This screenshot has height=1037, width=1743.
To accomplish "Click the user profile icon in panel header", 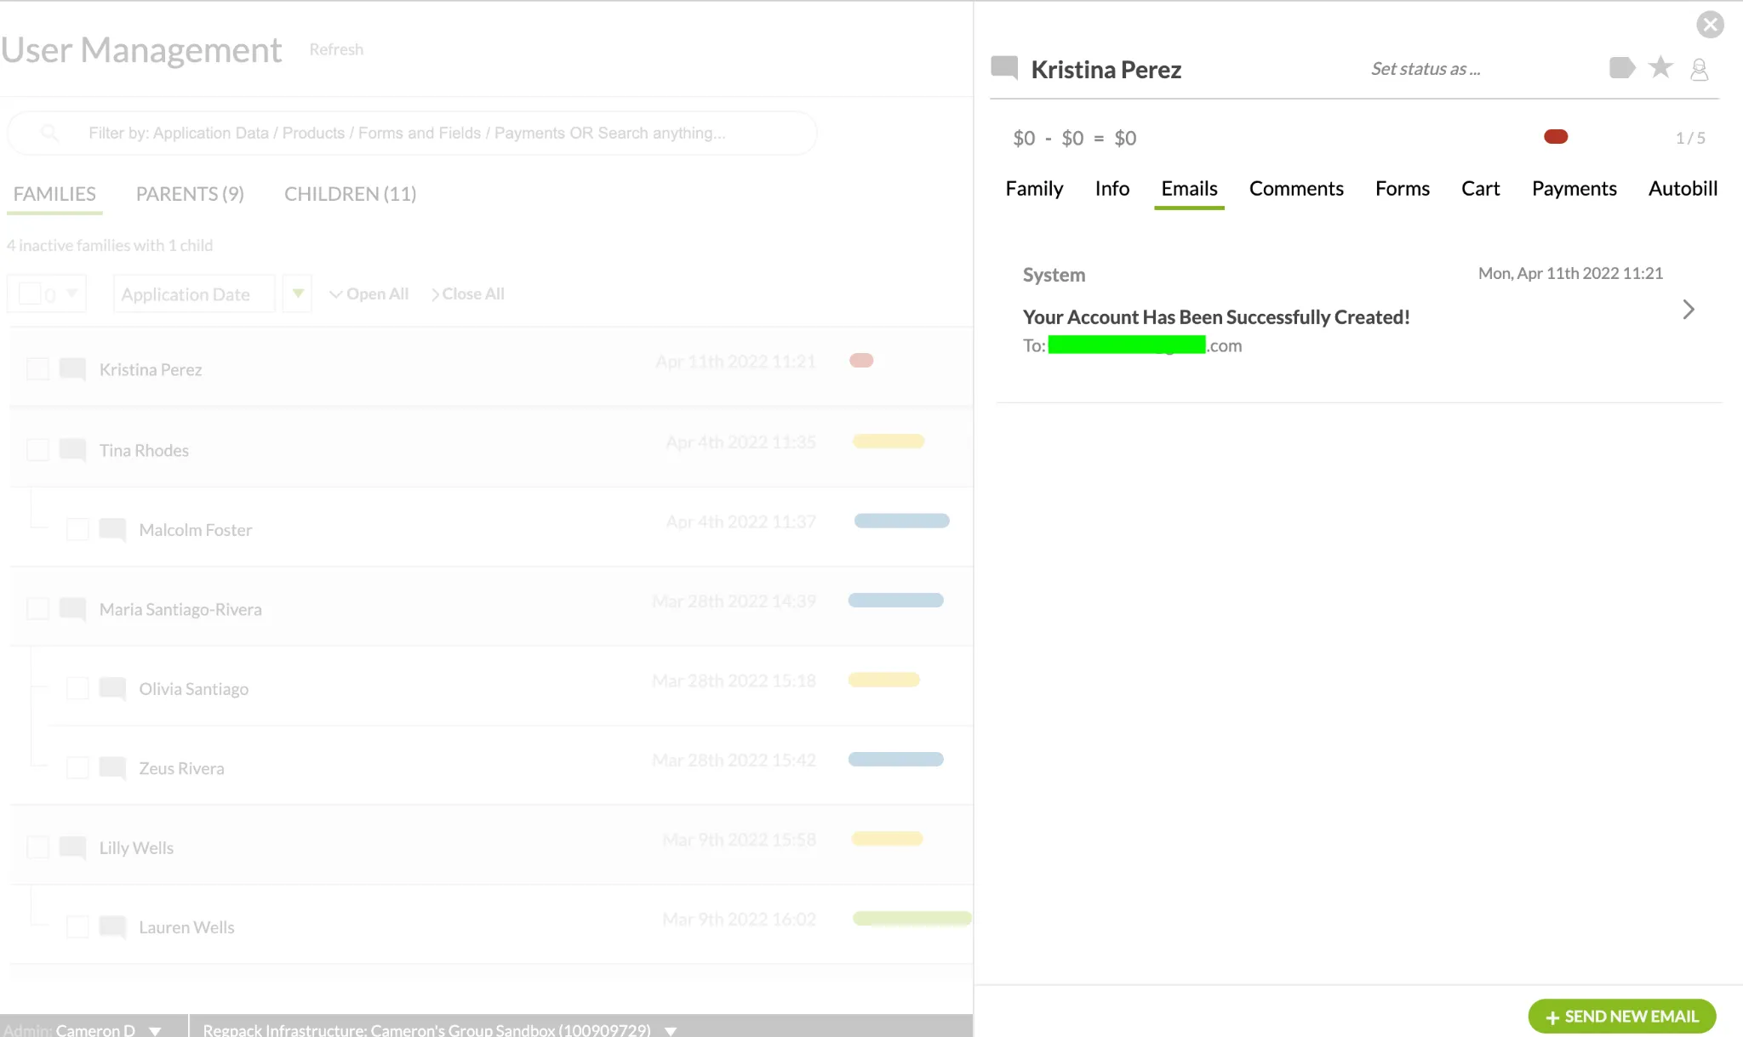I will 1700,69.
